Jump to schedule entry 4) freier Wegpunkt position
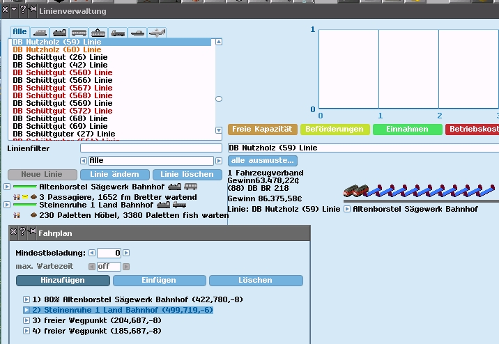The image size is (499, 344). tap(26, 331)
